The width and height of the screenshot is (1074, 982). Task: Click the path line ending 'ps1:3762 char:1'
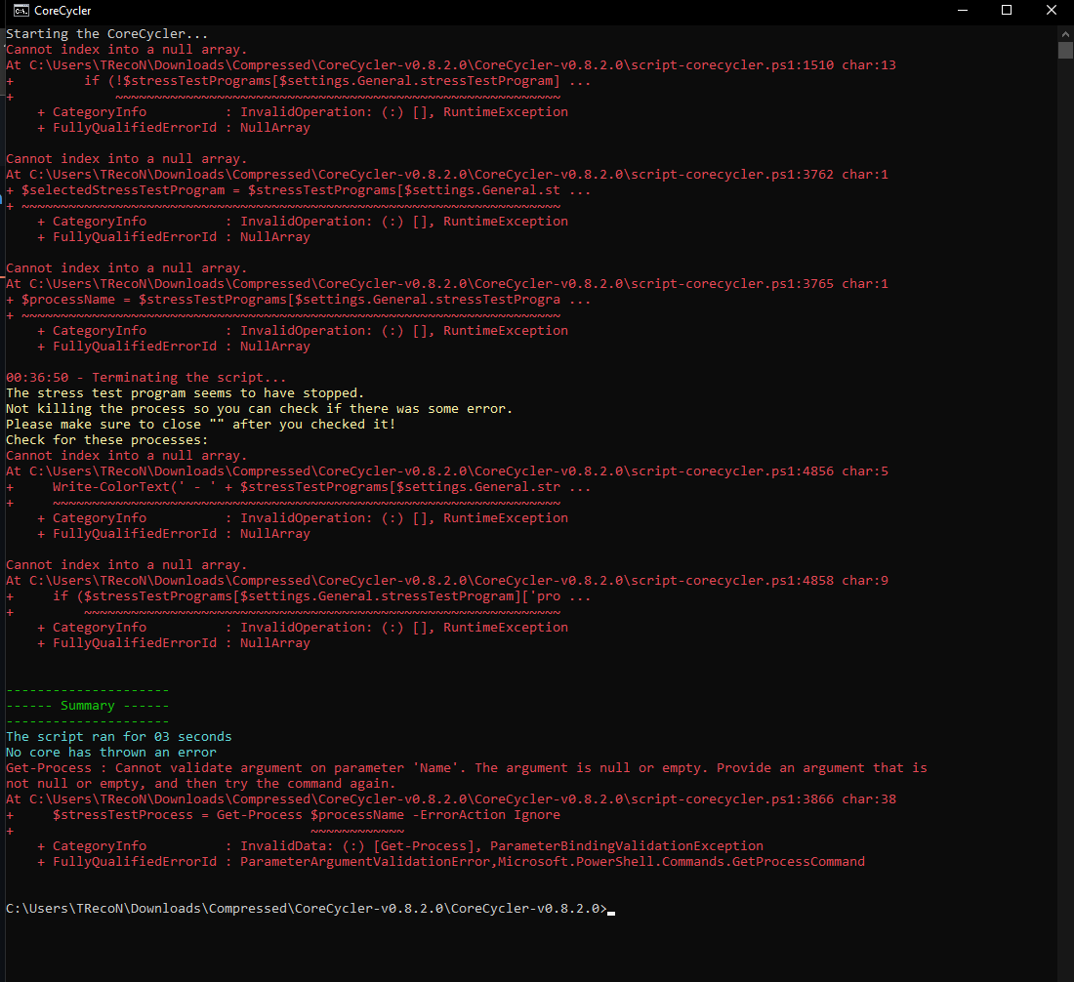pos(446,175)
